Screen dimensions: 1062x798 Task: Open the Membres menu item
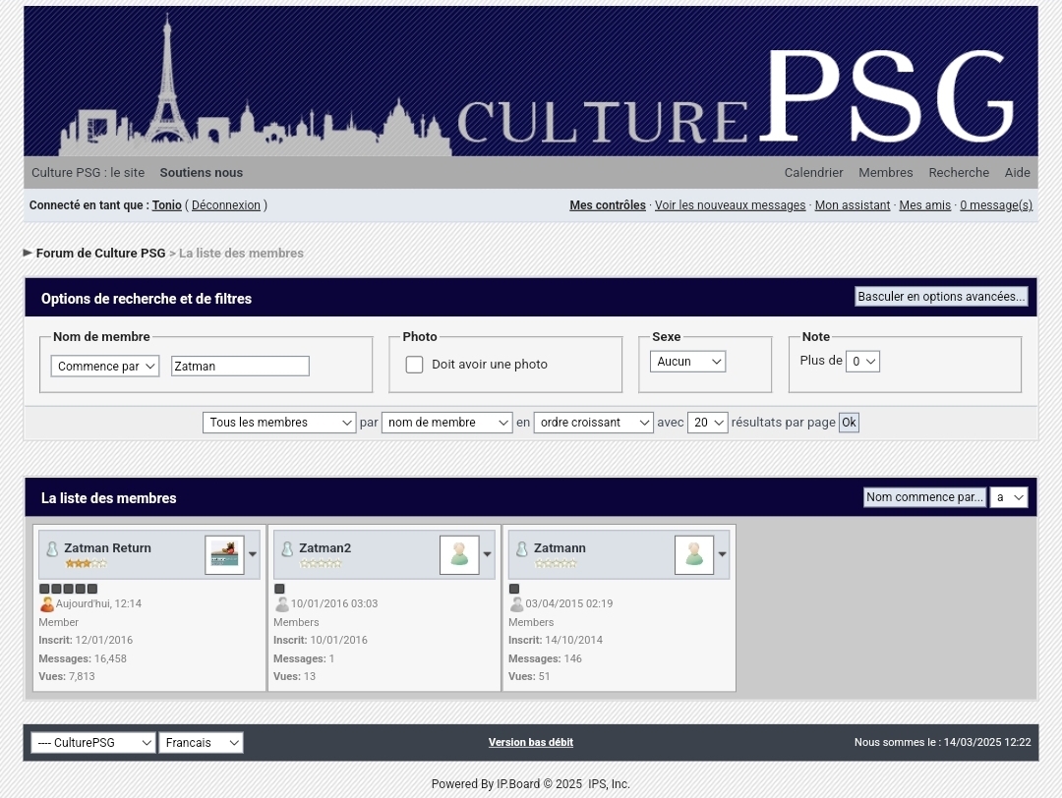click(x=885, y=173)
